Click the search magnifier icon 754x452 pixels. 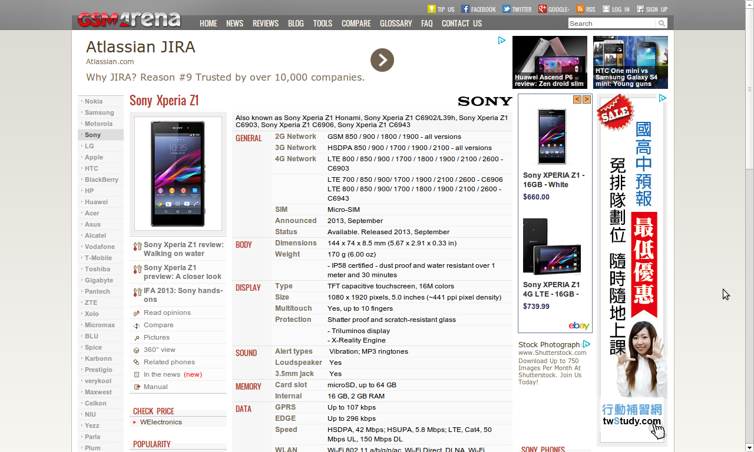pos(662,24)
